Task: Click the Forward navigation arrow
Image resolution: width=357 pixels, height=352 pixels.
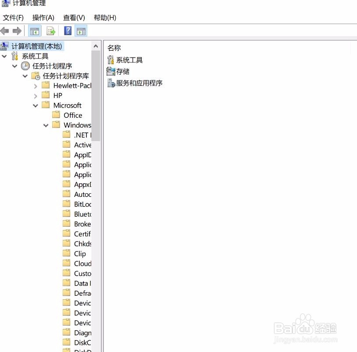Action: click(17, 31)
